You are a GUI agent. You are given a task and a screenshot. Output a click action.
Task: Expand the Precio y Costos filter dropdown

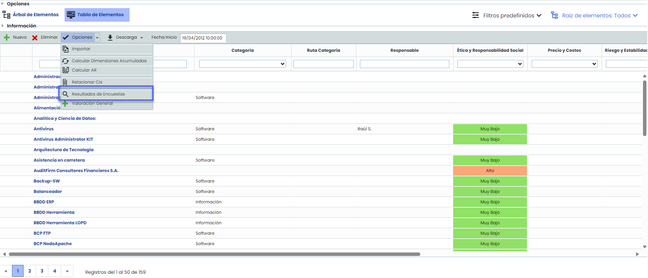(564, 64)
